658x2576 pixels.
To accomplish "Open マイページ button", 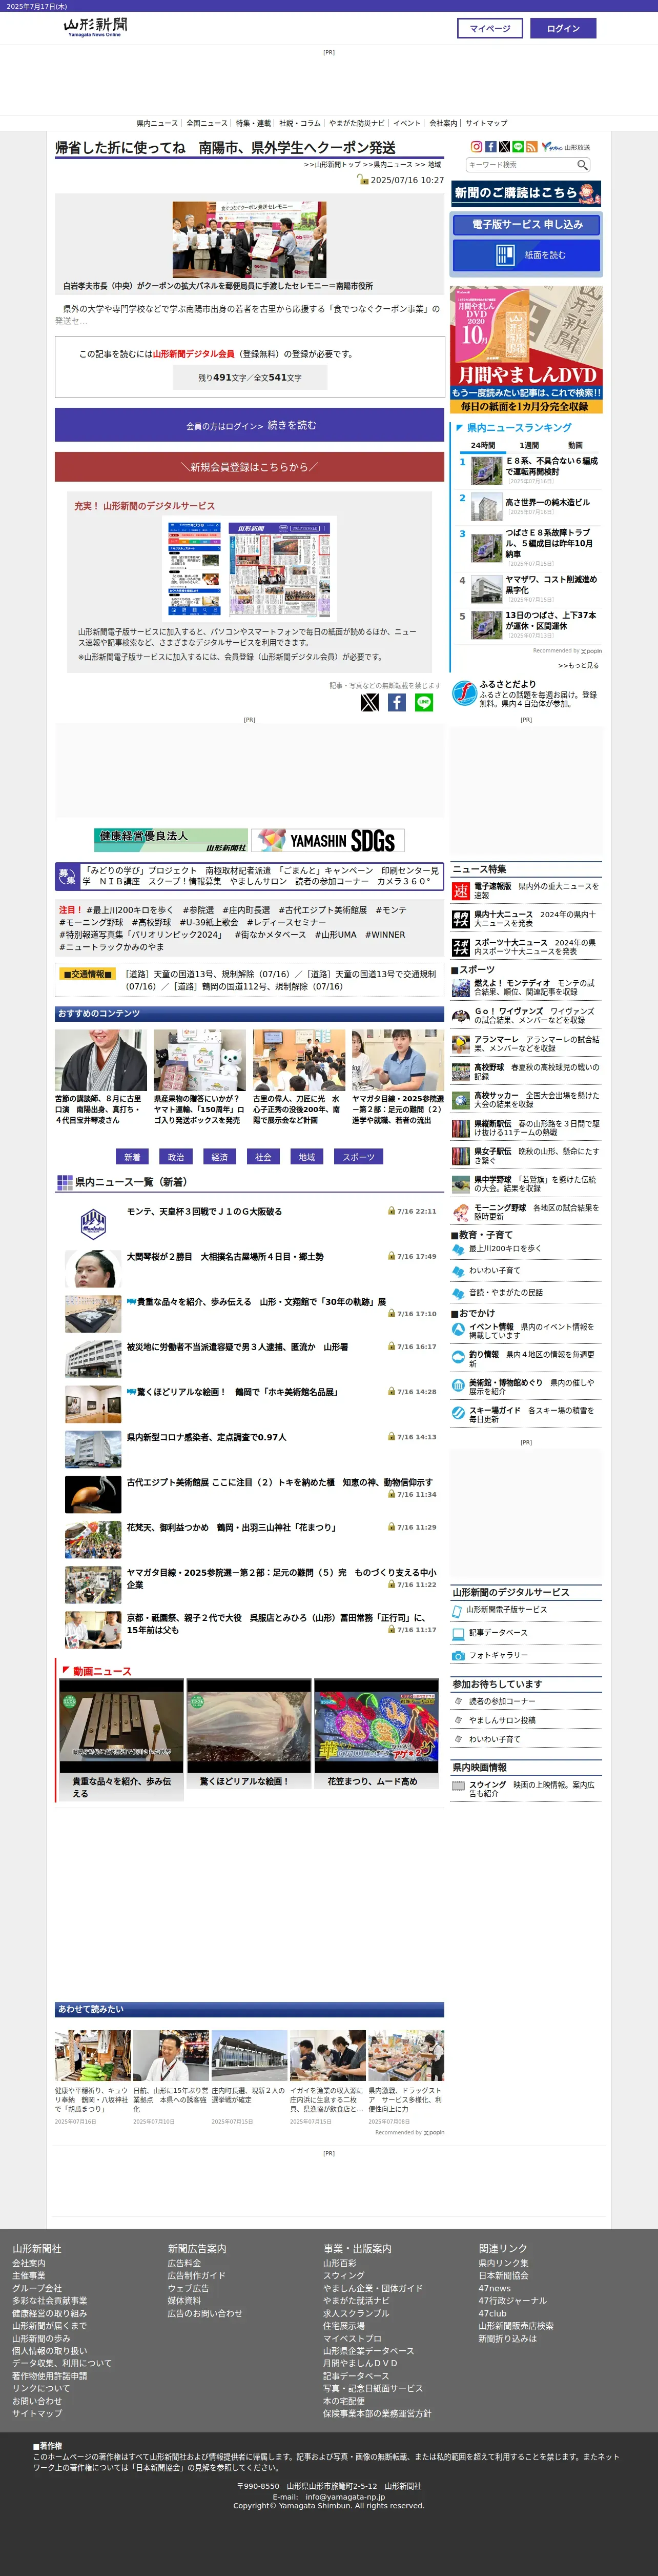I will point(490,28).
